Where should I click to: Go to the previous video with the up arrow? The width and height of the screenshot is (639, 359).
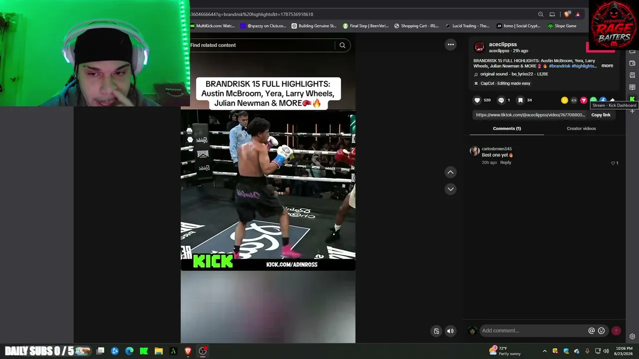click(x=450, y=173)
